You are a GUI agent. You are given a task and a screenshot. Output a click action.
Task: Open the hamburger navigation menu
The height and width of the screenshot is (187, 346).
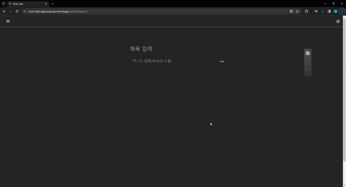(8, 21)
